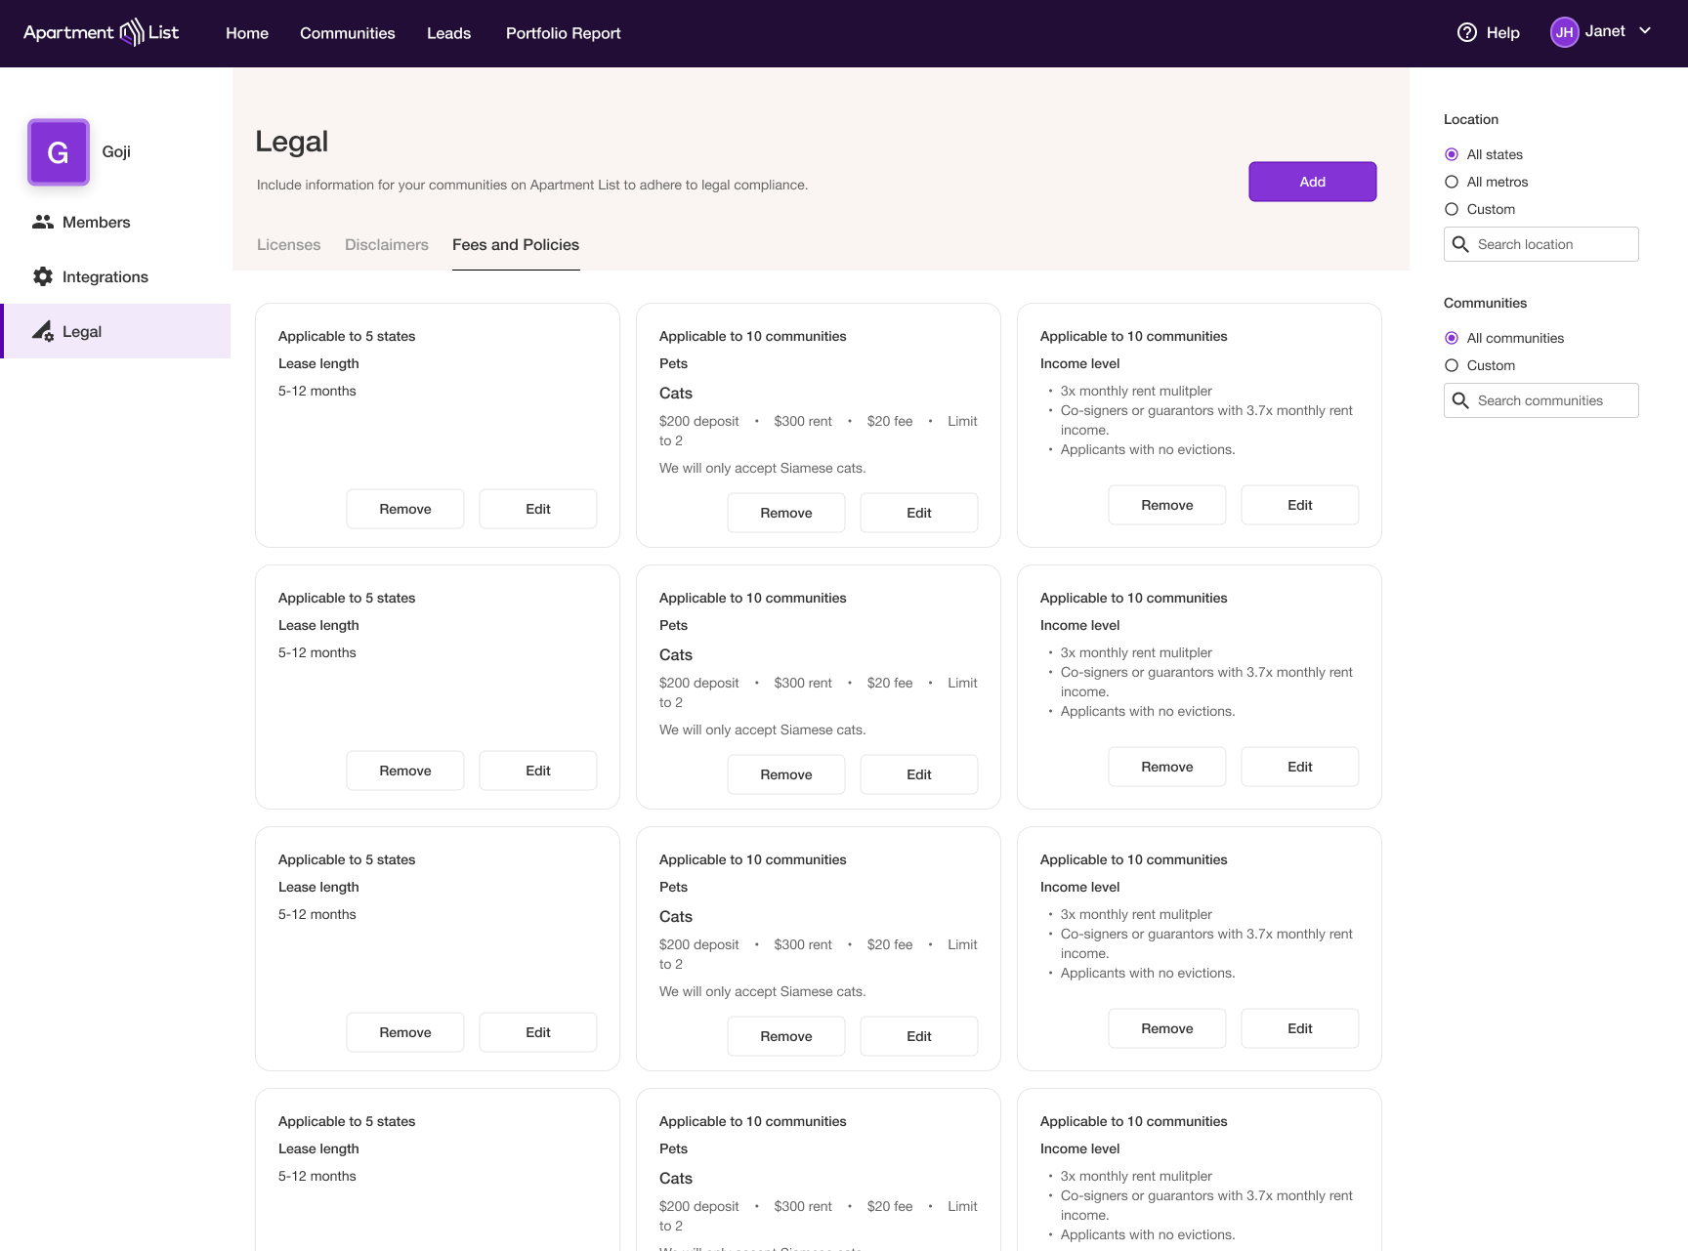Screen dimensions: 1688x1251
Task: Select the All states radio button
Action: (x=1452, y=154)
